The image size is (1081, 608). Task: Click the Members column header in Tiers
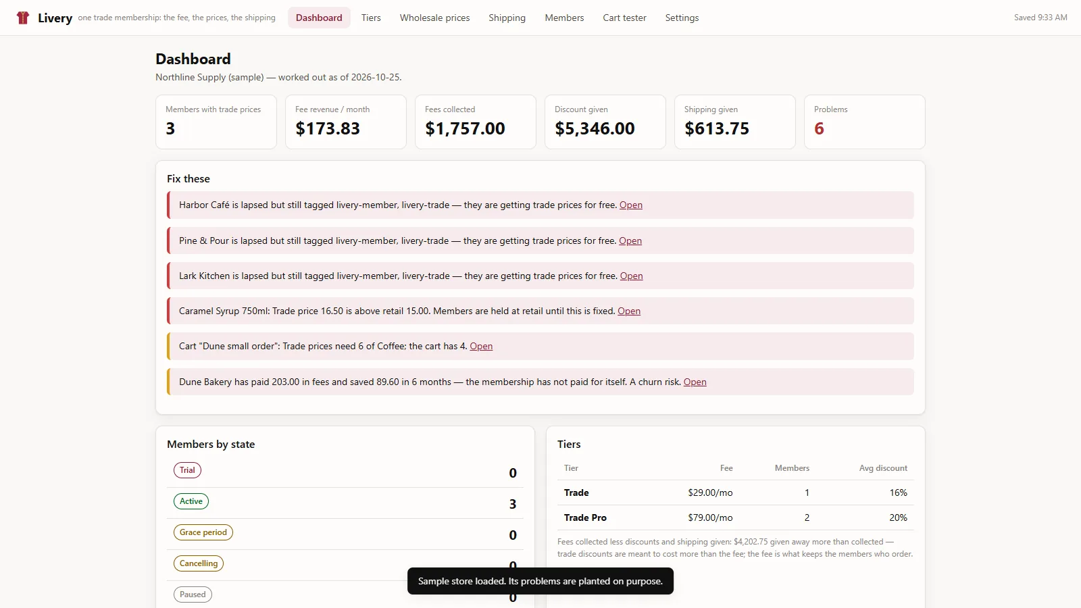(x=792, y=468)
